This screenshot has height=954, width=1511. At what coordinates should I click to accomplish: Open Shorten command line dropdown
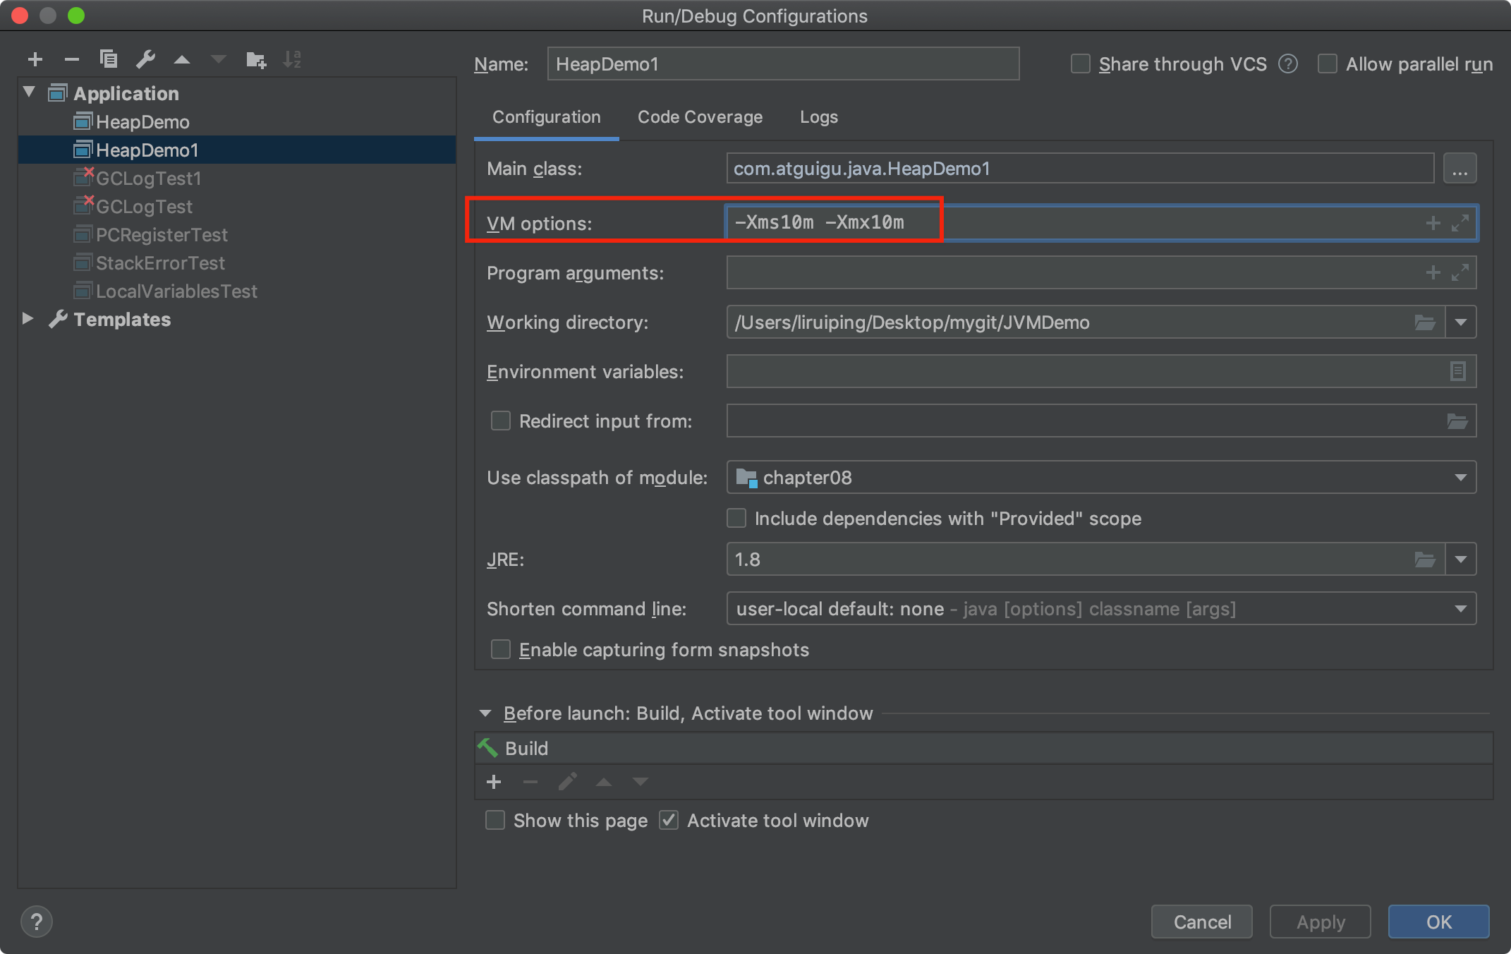point(1460,609)
